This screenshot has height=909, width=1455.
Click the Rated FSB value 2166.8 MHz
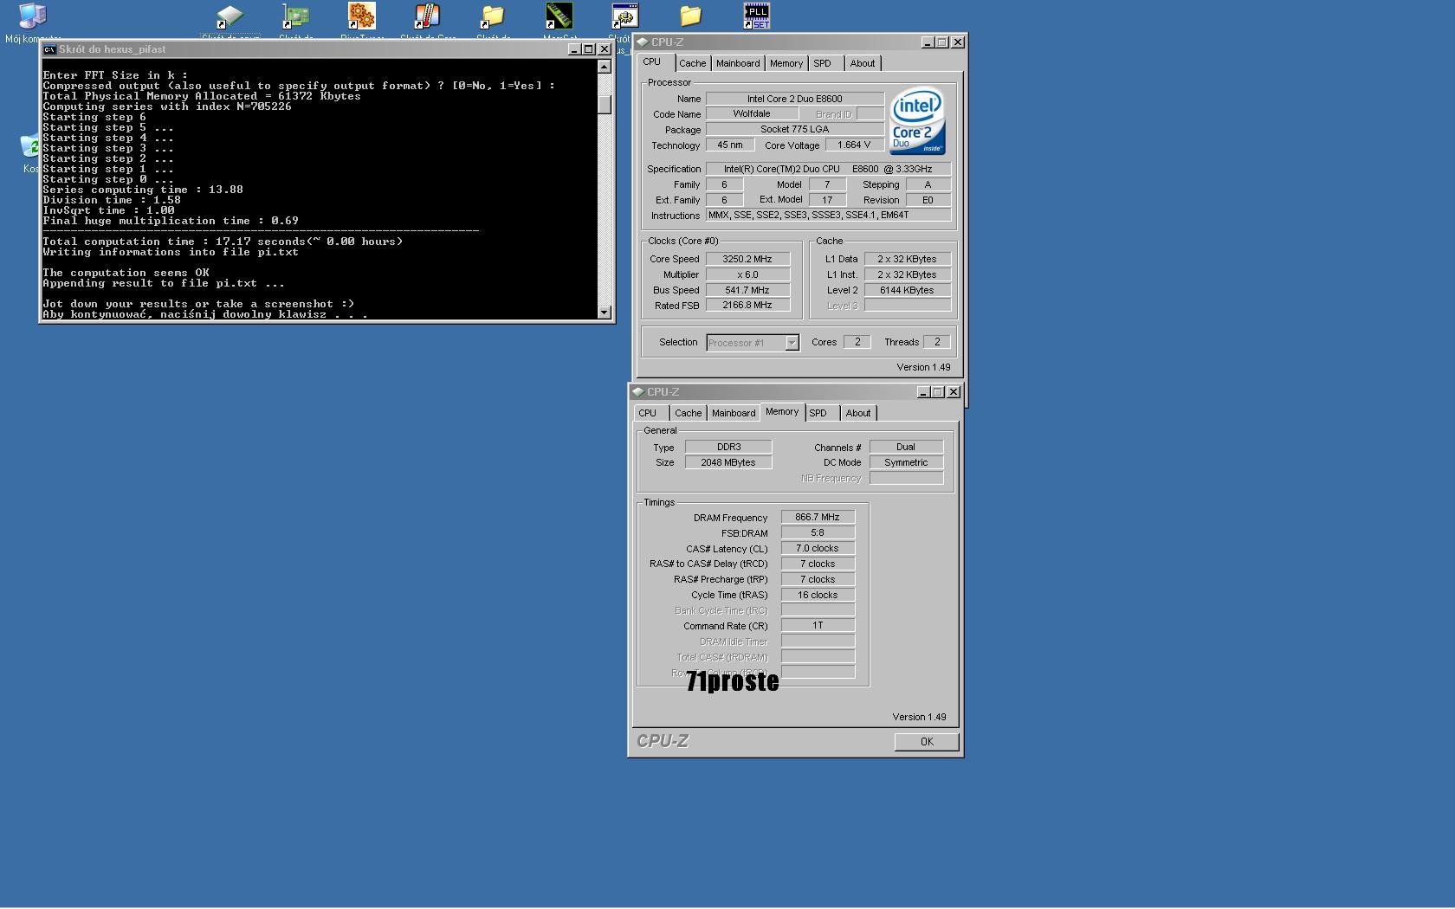point(747,305)
